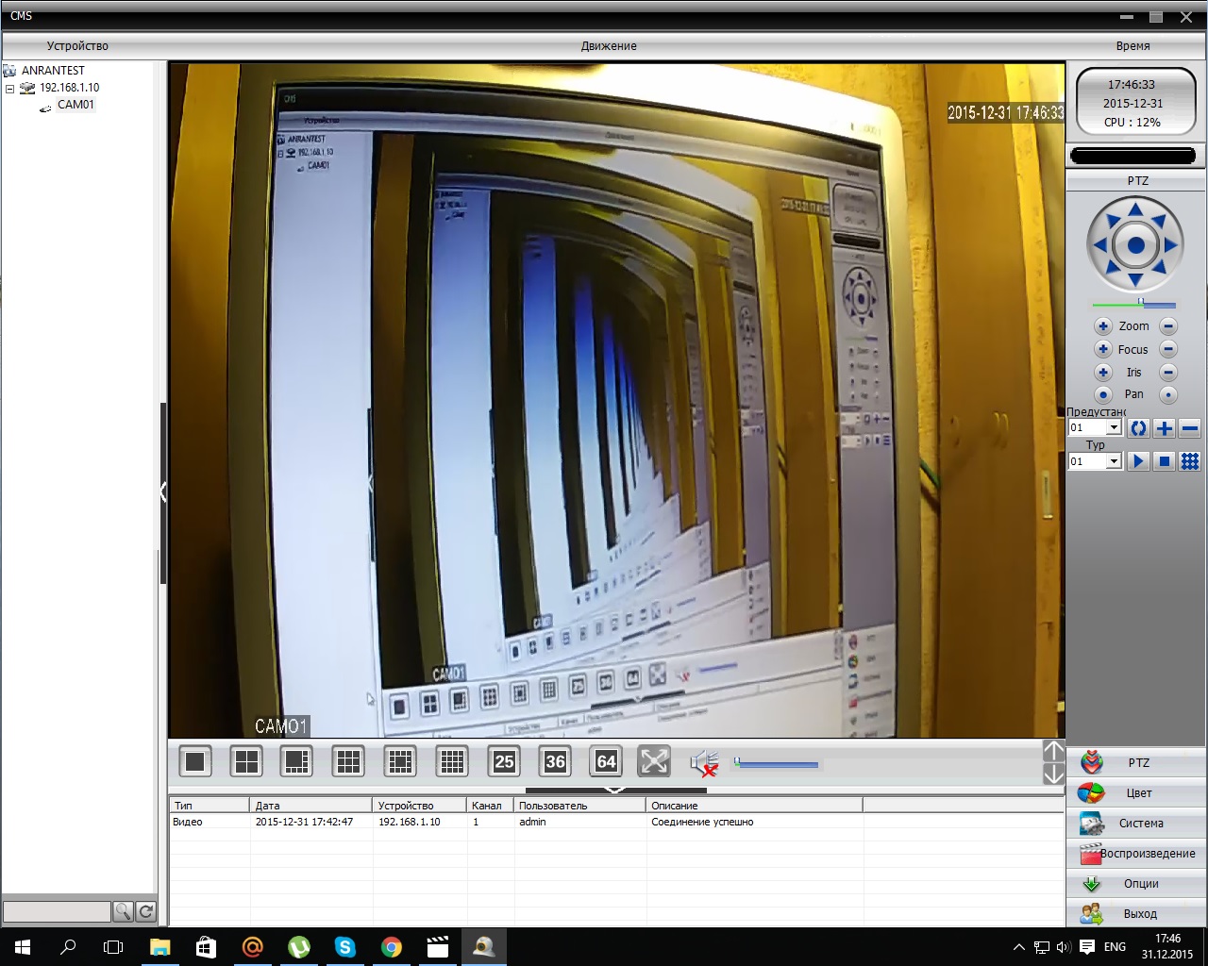Open Воспроизведение playback section
This screenshot has width=1208, height=966.
pos(1137,853)
